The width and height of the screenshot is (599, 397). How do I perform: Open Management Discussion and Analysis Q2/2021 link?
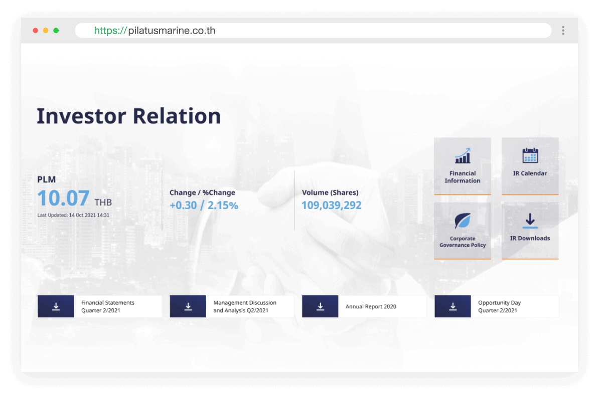click(245, 306)
